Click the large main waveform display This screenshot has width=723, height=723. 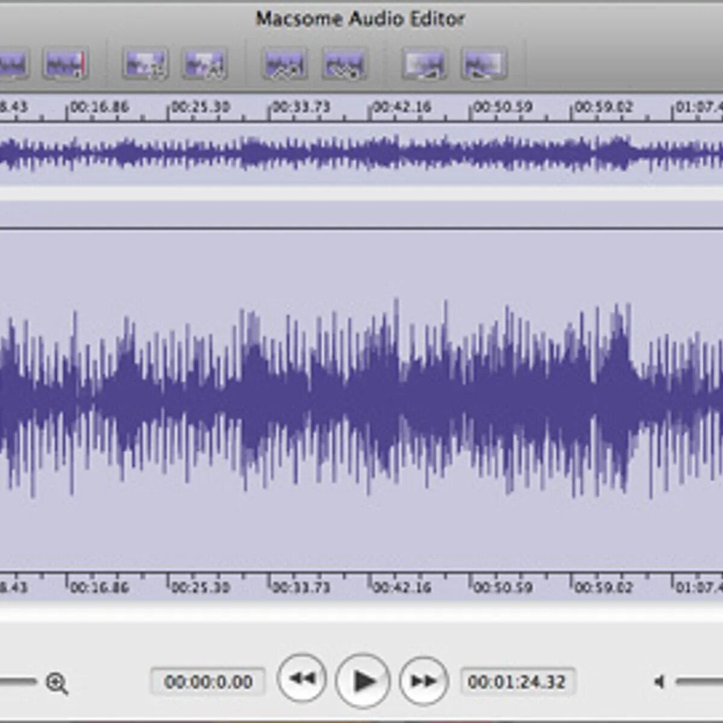(x=361, y=400)
